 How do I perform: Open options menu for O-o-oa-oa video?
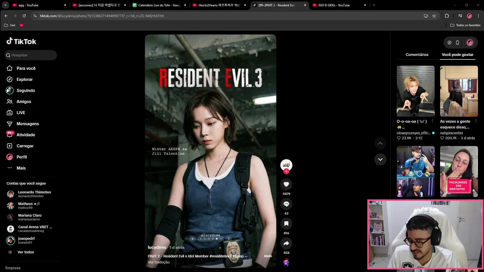(432, 121)
